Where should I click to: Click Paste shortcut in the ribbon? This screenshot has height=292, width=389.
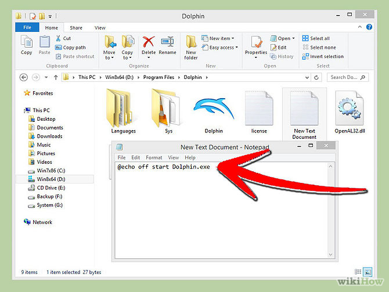coord(75,56)
